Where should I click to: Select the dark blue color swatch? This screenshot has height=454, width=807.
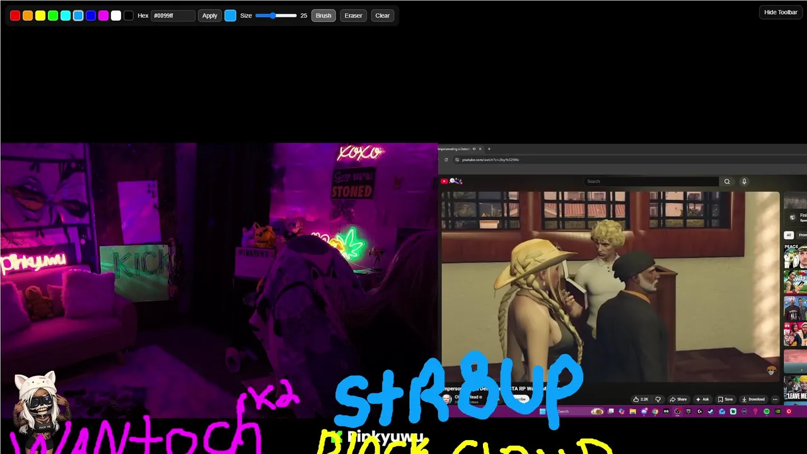[91, 15]
